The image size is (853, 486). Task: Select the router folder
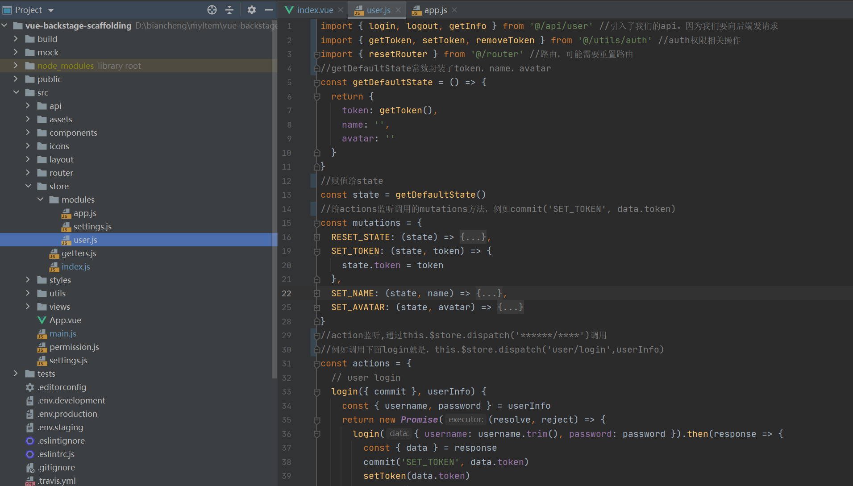[61, 173]
